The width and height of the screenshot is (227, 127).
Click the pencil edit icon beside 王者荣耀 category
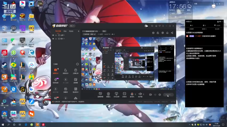[x=95, y=34]
